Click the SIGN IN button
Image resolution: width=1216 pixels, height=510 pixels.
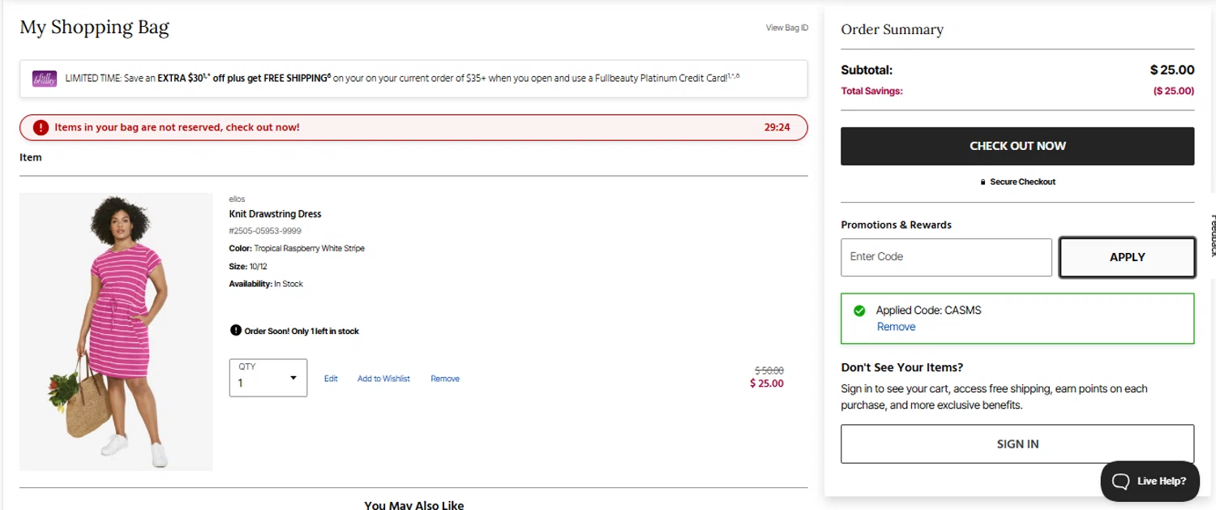pyautogui.click(x=1017, y=444)
